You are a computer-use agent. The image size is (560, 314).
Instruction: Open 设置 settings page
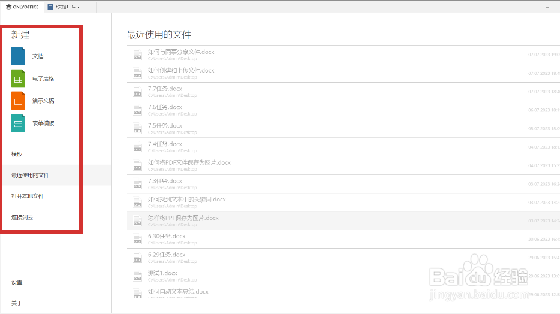pos(17,282)
